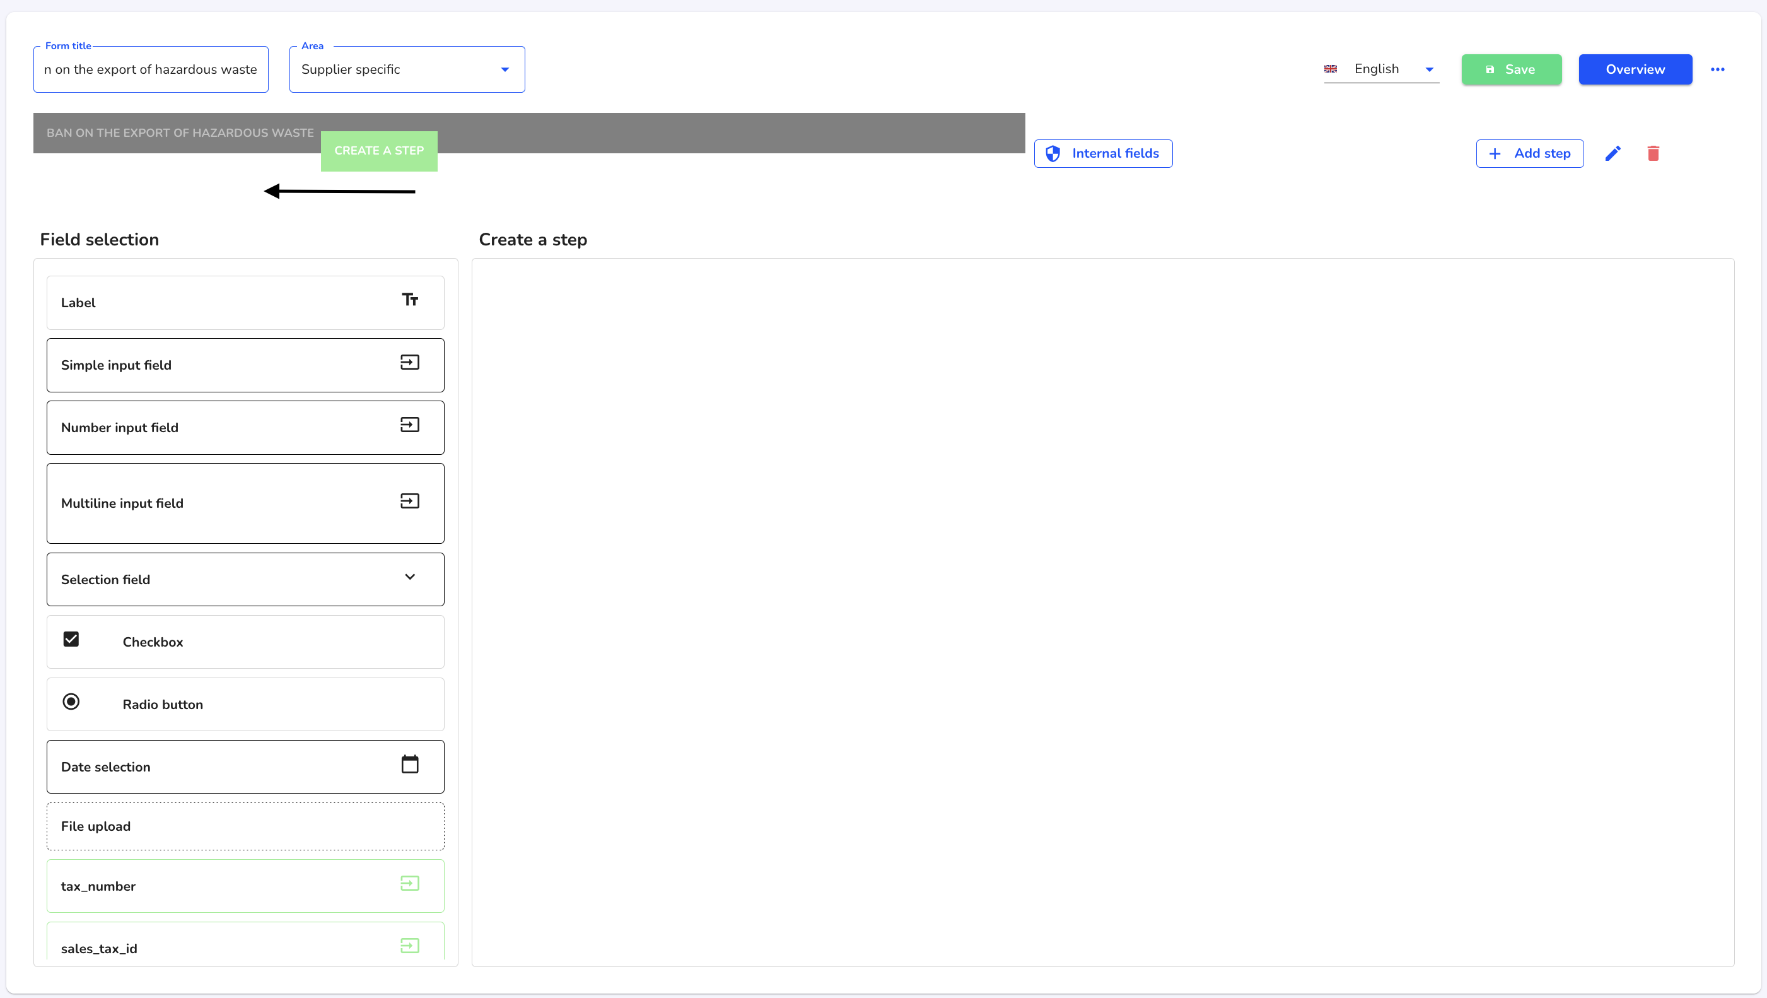This screenshot has width=1767, height=998.
Task: Click the input icon on Multiline input field
Action: [409, 500]
